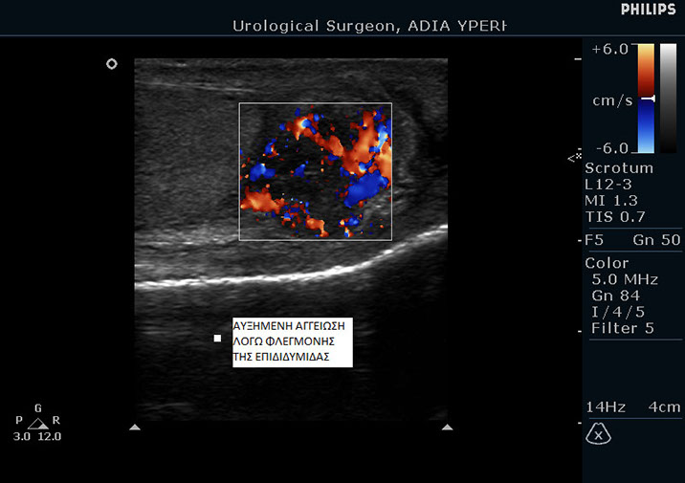Click the Gn 50 gain setting
This screenshot has height=483, width=685.
click(x=656, y=238)
